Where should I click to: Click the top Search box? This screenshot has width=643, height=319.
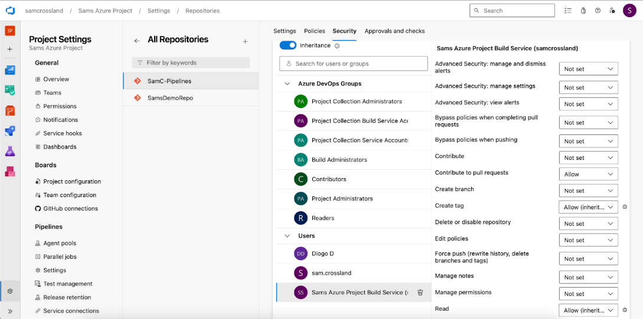(512, 11)
